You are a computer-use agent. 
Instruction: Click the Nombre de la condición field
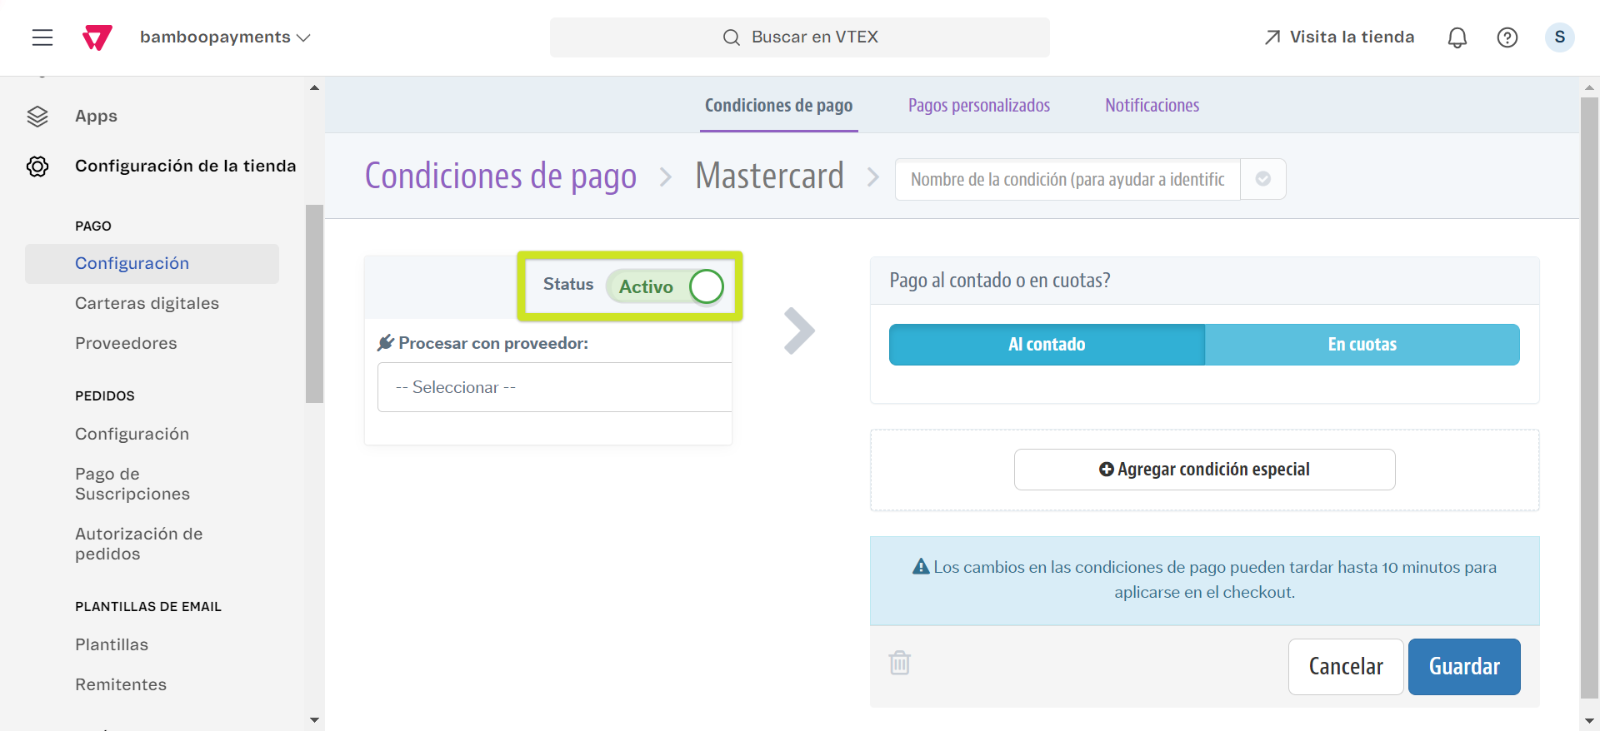pos(1067,179)
